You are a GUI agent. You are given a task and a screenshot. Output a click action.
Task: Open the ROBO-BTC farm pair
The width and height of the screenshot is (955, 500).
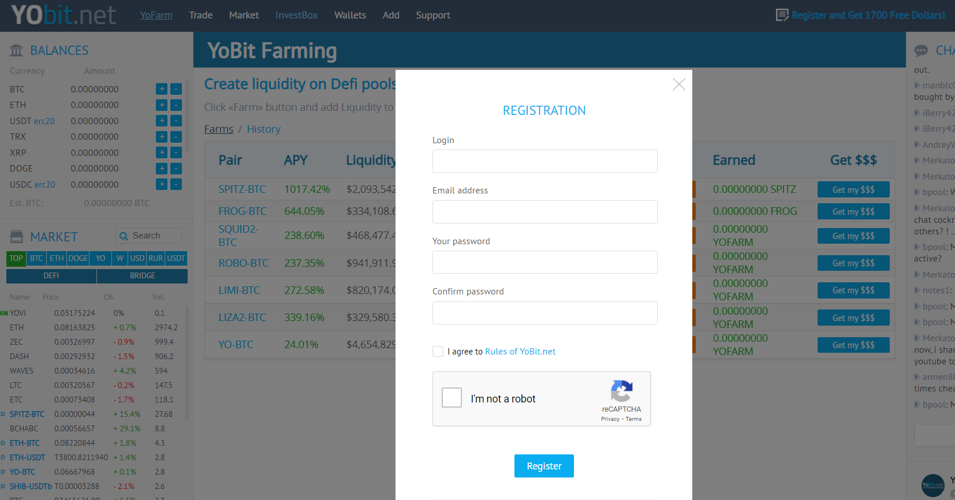(x=243, y=263)
